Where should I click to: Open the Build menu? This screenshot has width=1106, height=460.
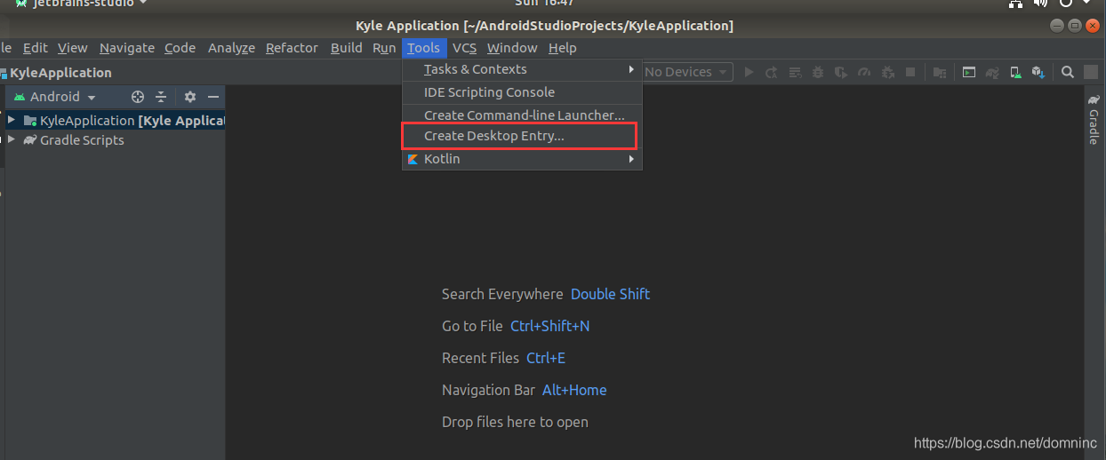pos(346,48)
